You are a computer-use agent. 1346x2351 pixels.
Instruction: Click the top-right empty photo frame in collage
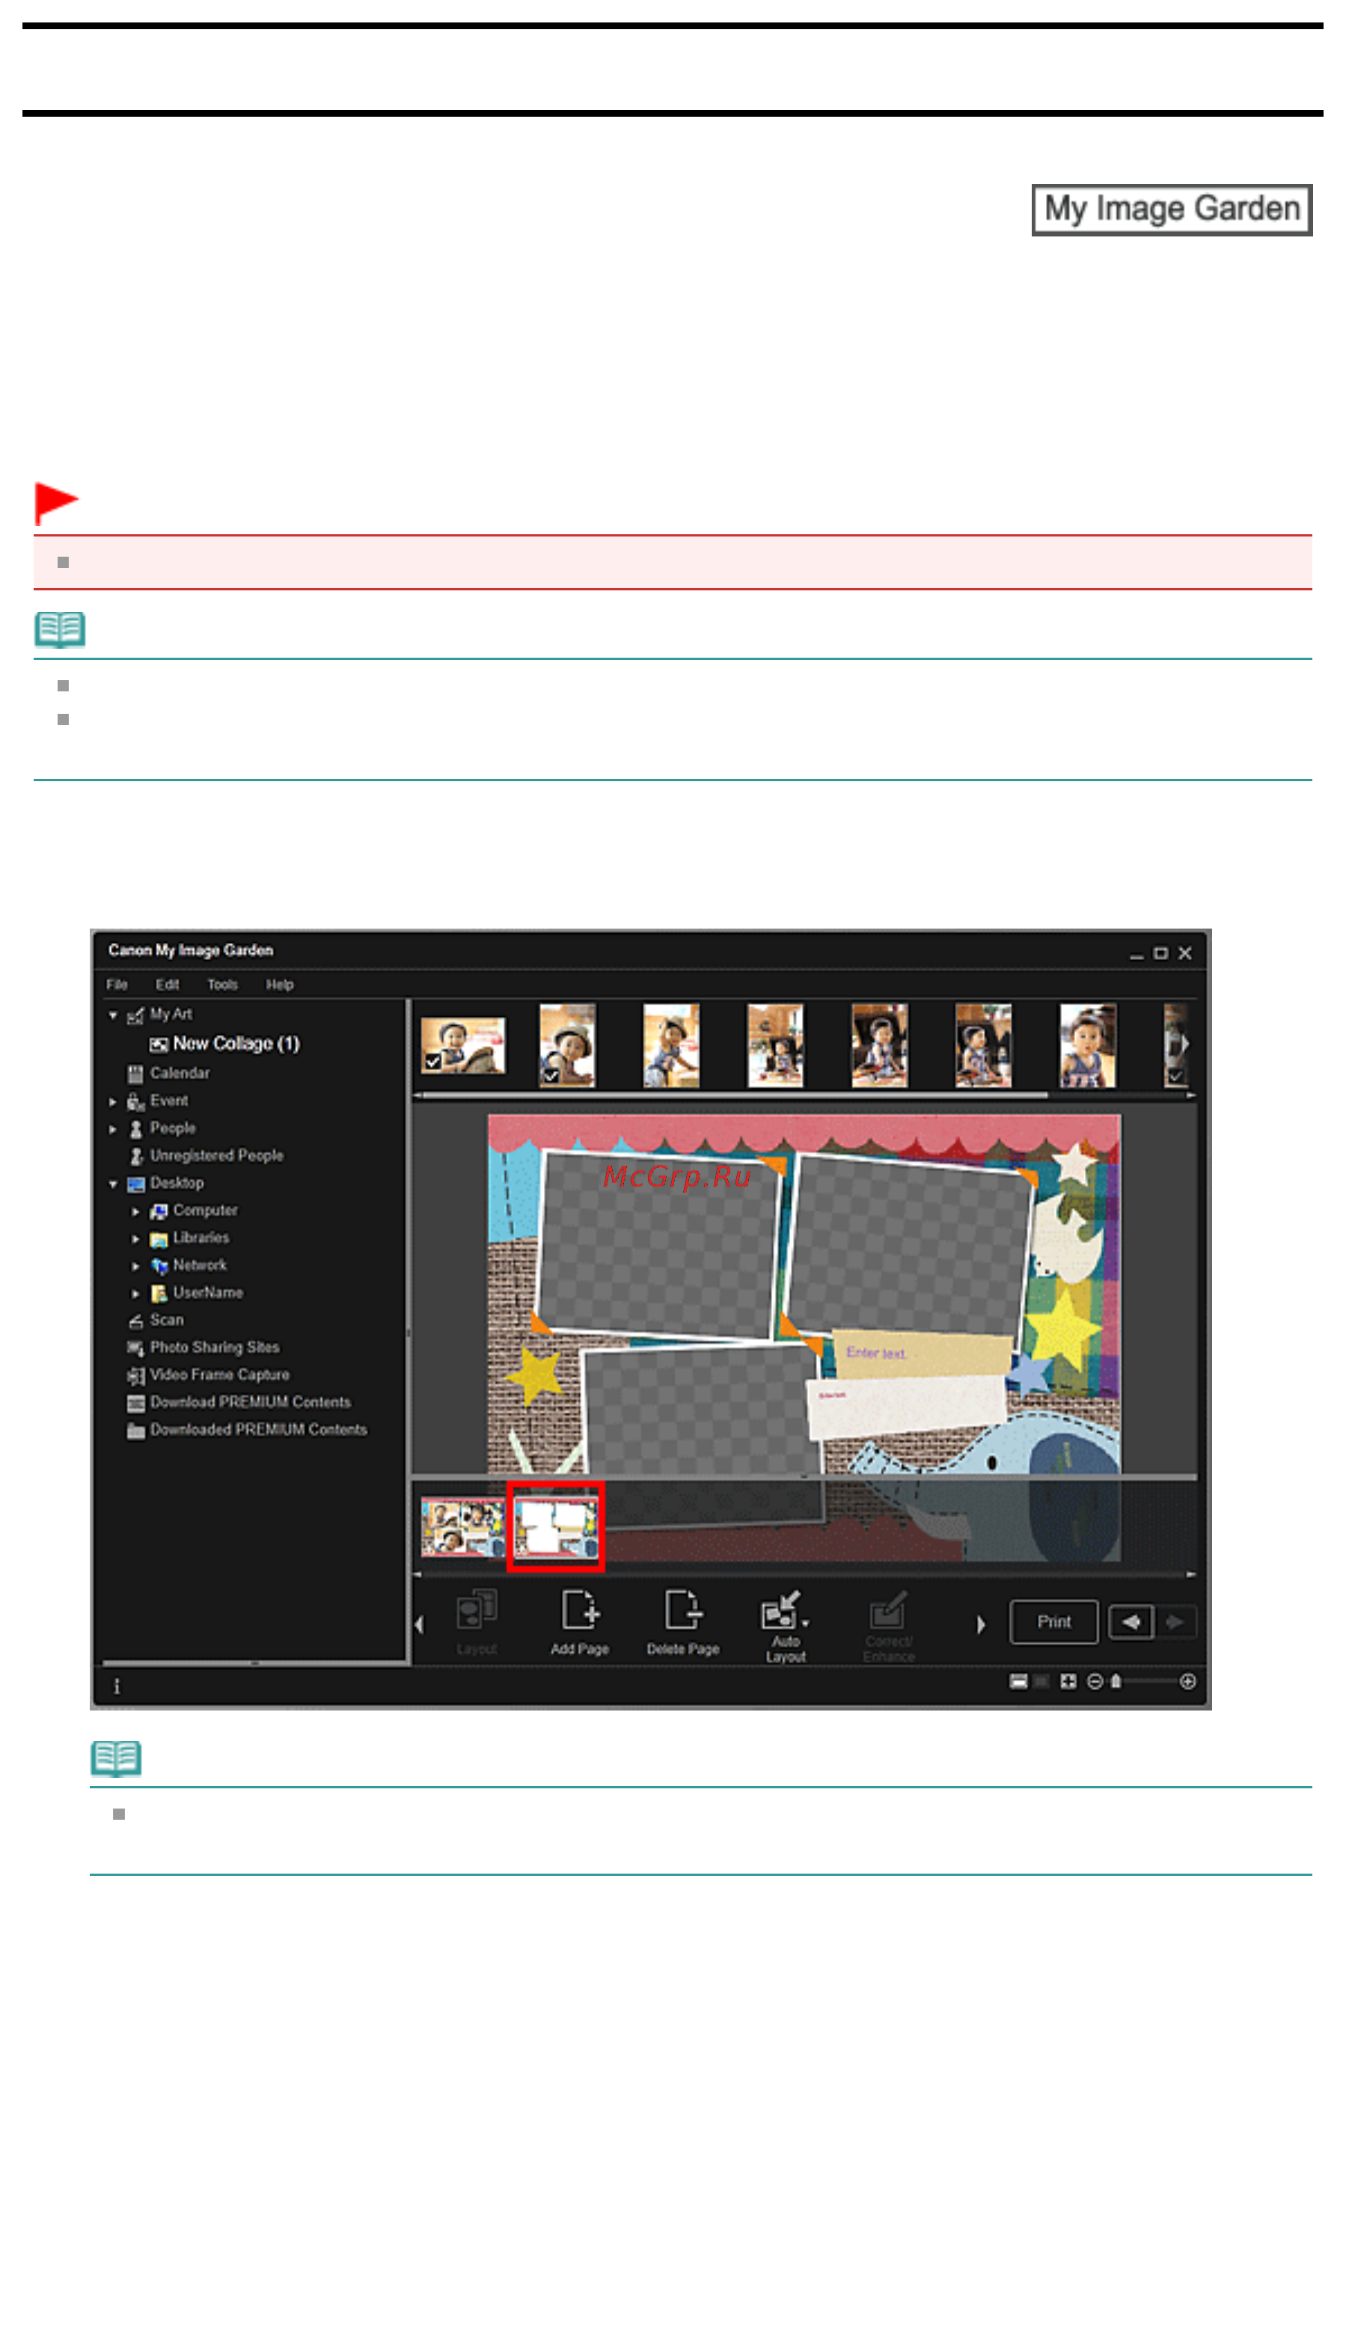[908, 1250]
